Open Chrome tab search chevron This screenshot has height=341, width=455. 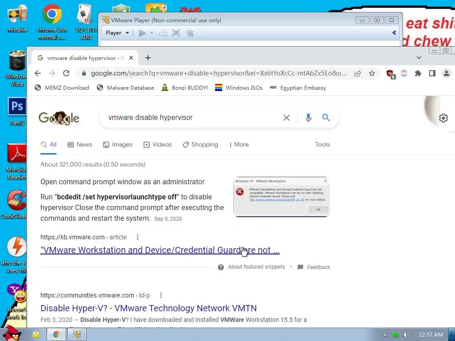click(419, 58)
